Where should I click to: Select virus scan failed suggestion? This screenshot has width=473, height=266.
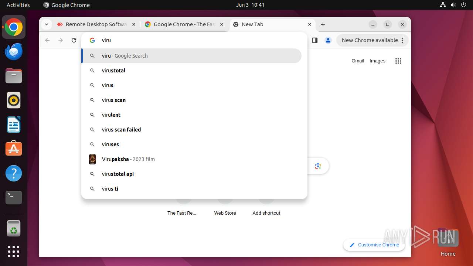191,130
